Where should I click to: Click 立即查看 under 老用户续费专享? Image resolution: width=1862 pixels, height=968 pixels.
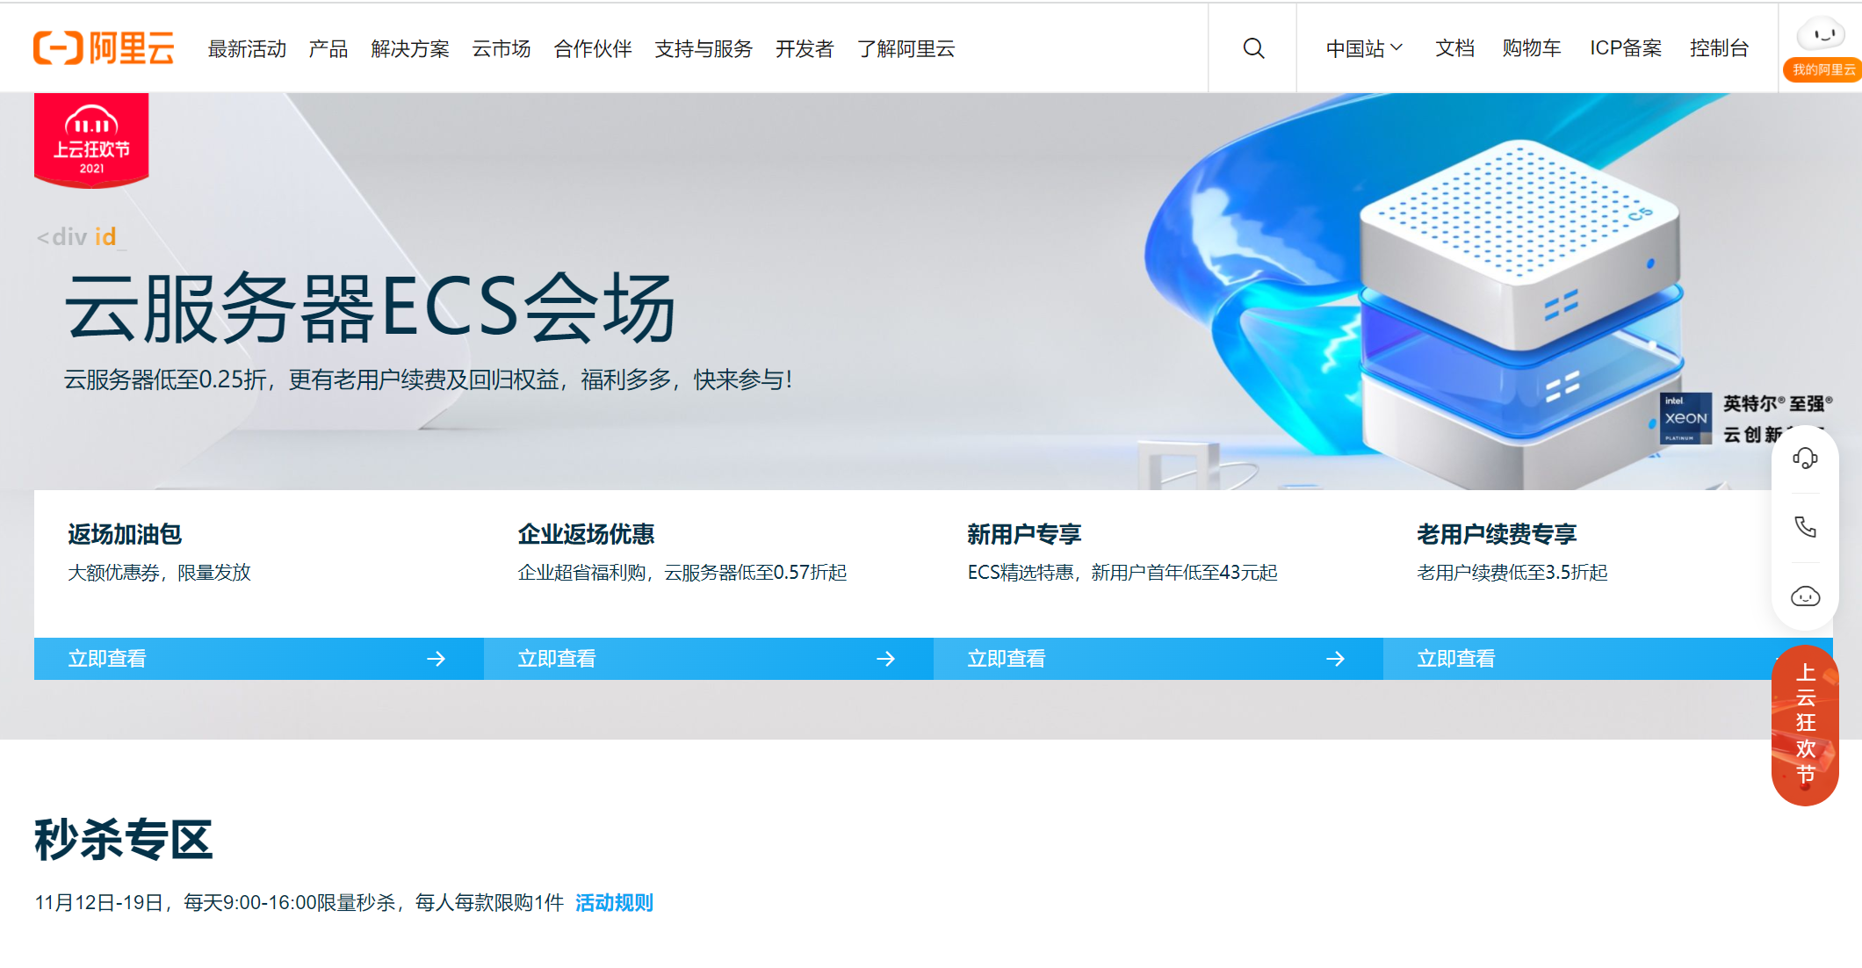click(1456, 659)
